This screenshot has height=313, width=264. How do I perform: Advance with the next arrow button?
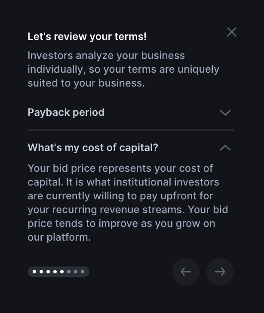pyautogui.click(x=220, y=272)
